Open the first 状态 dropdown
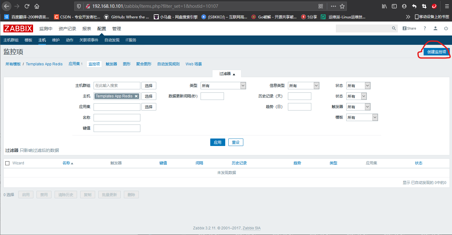The width and height of the screenshot is (452, 235). (358, 86)
